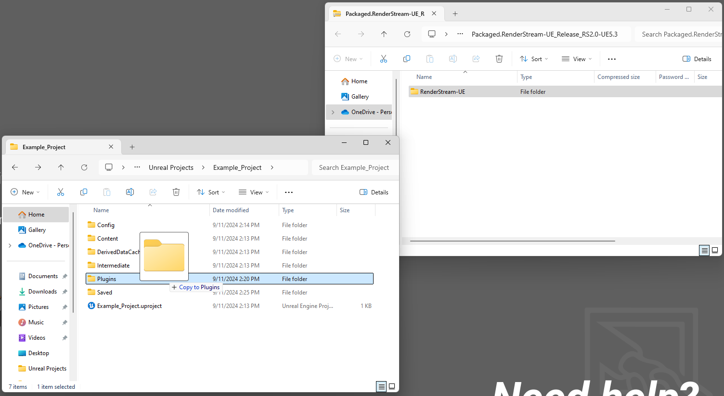Click Share icon in Packaged.RenderStream toolbar
The height and width of the screenshot is (396, 724).
coord(476,59)
